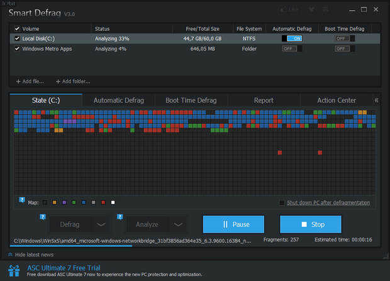Click the 646,05 MB size cell
The image size is (390, 281).
point(203,49)
